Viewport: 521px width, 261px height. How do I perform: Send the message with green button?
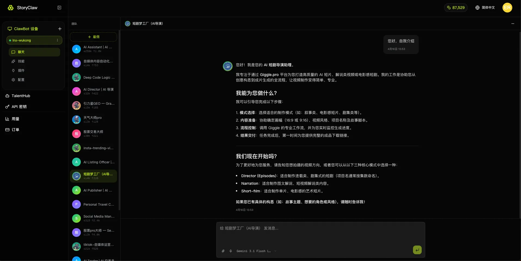417,250
